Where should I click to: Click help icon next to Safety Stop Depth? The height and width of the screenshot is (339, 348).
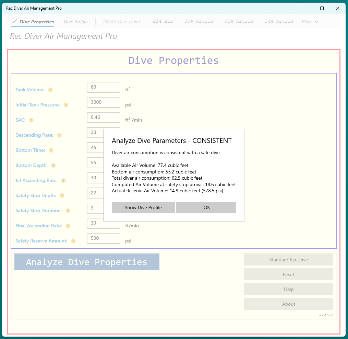pos(62,196)
